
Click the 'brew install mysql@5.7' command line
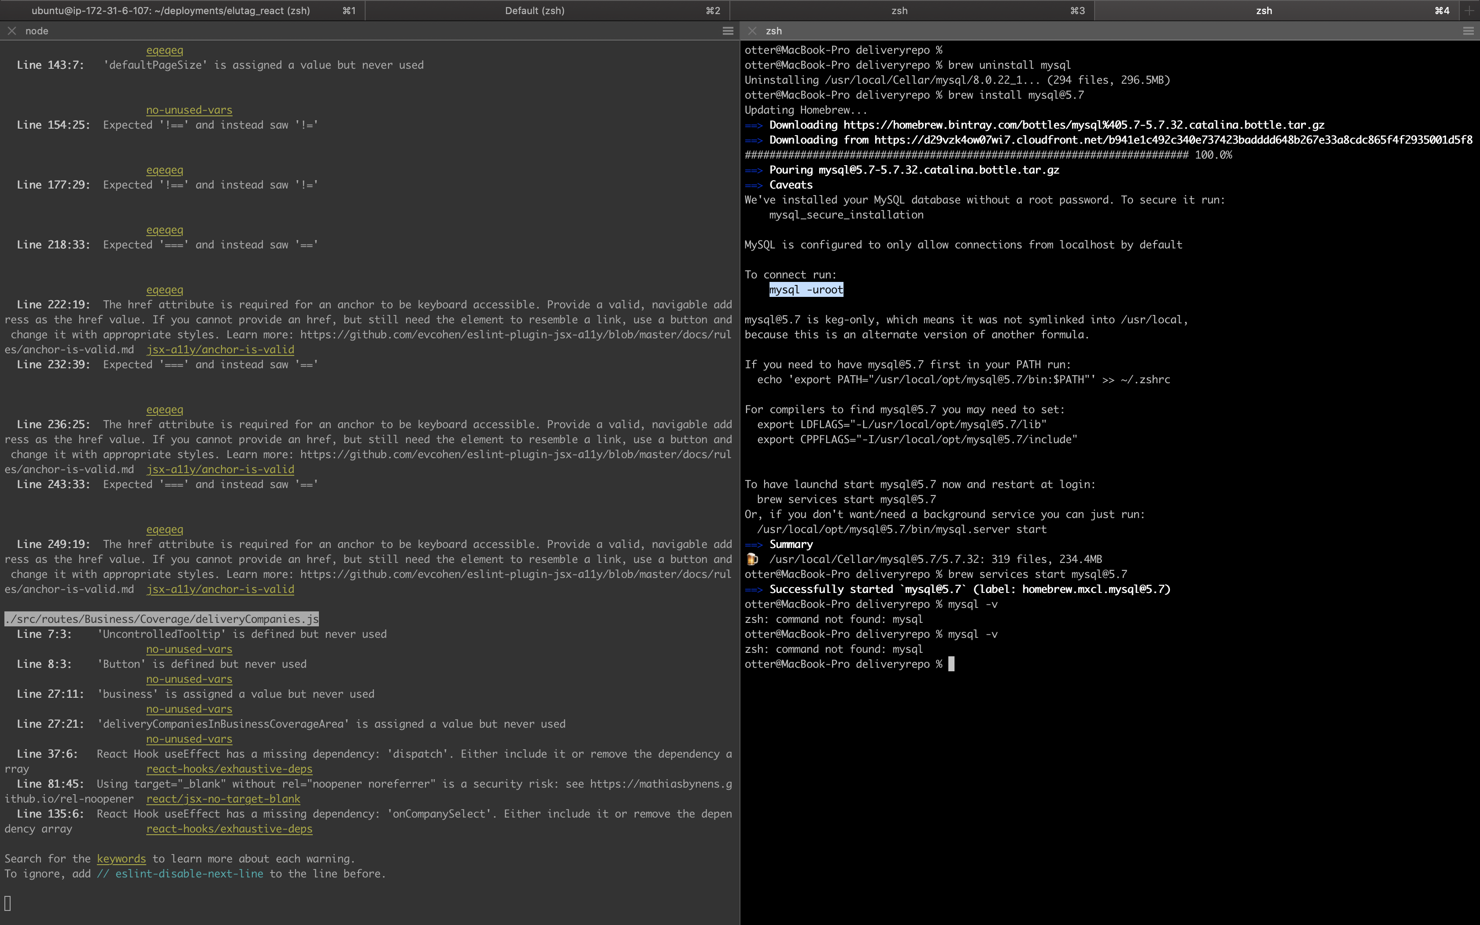point(914,96)
